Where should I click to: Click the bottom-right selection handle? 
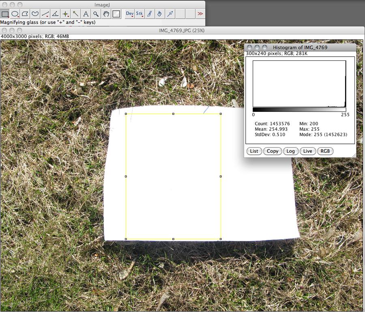[221, 239]
